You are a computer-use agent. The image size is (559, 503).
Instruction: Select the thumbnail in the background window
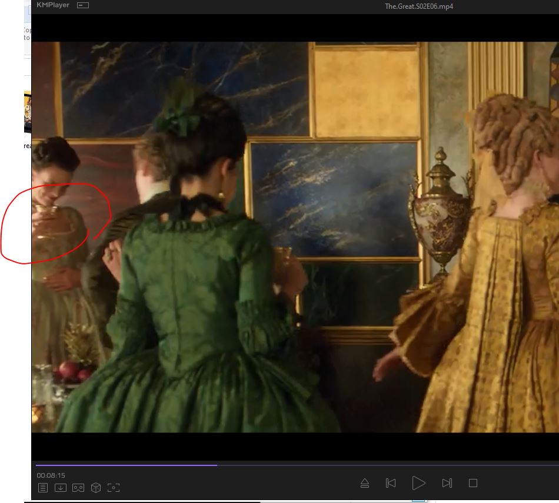pyautogui.click(x=27, y=112)
